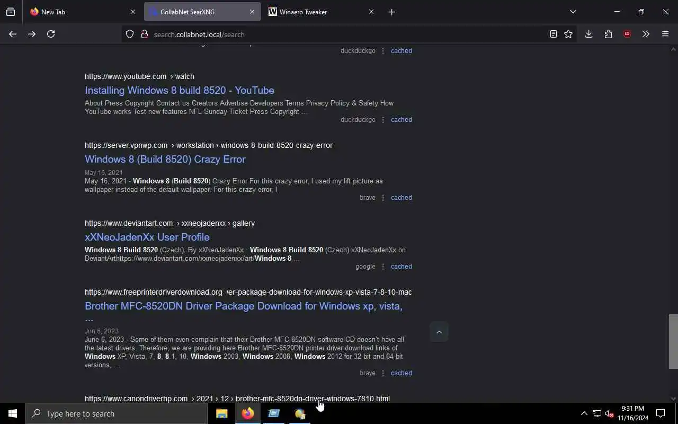Image resolution: width=678 pixels, height=424 pixels.
Task: Click the www.deviantart.com result URL
Action: coord(169,223)
